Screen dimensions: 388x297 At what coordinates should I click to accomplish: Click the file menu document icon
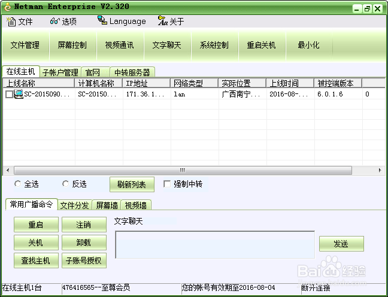11,22
